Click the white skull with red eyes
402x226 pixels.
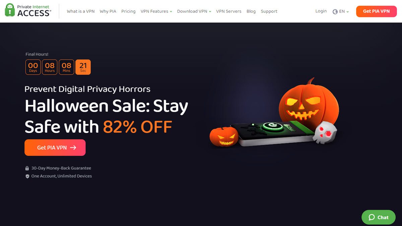pyautogui.click(x=325, y=133)
